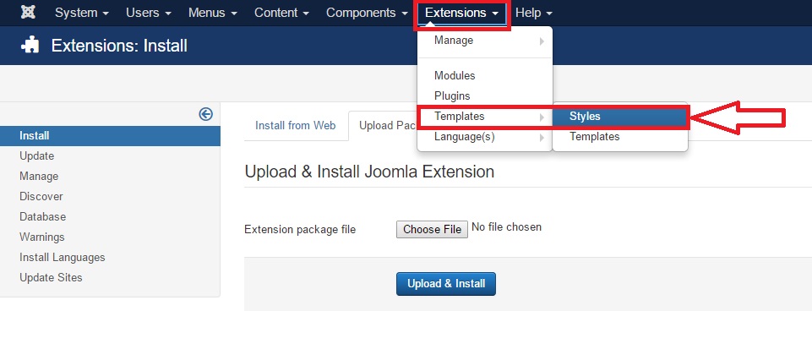Open the Users dropdown menu
812x349 pixels.
click(x=149, y=13)
